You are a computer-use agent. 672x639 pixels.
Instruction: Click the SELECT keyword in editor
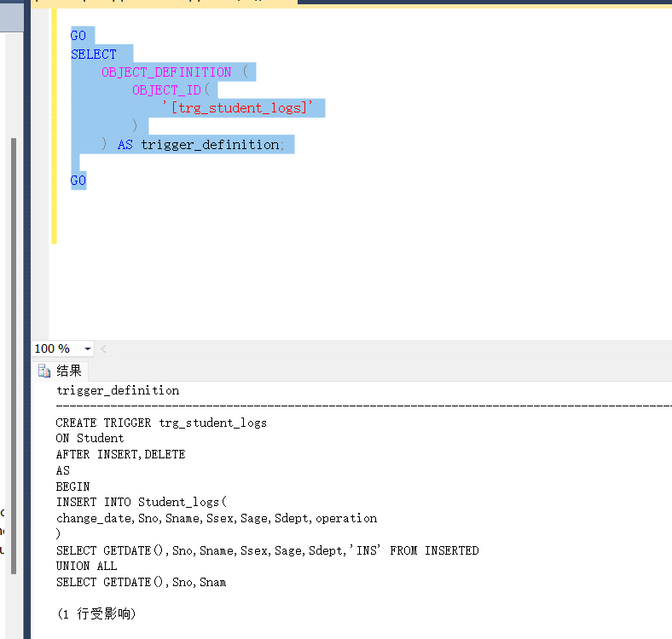(94, 55)
